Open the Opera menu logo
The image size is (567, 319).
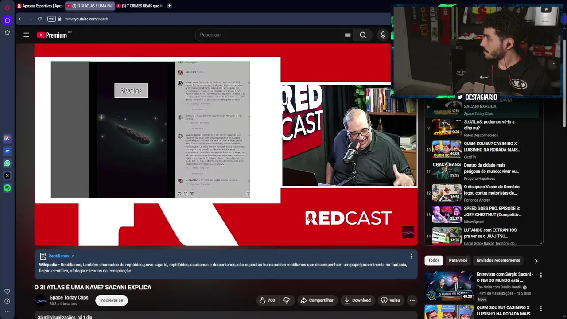(7, 7)
